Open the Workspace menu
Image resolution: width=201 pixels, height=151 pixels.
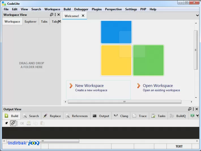click(x=52, y=9)
